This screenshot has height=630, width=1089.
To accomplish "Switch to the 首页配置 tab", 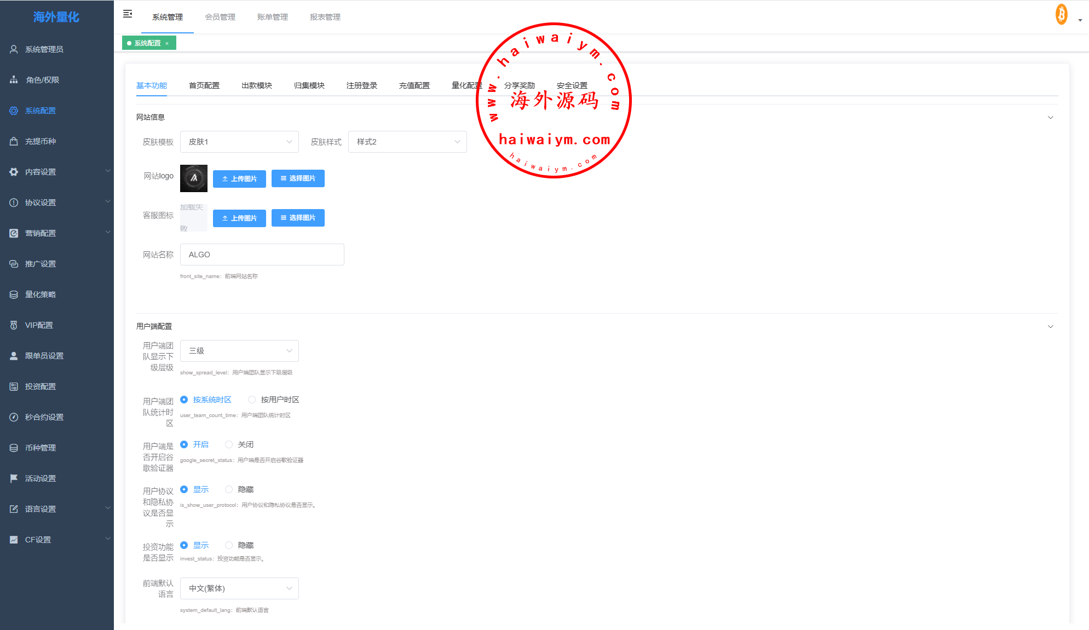I will tap(204, 85).
